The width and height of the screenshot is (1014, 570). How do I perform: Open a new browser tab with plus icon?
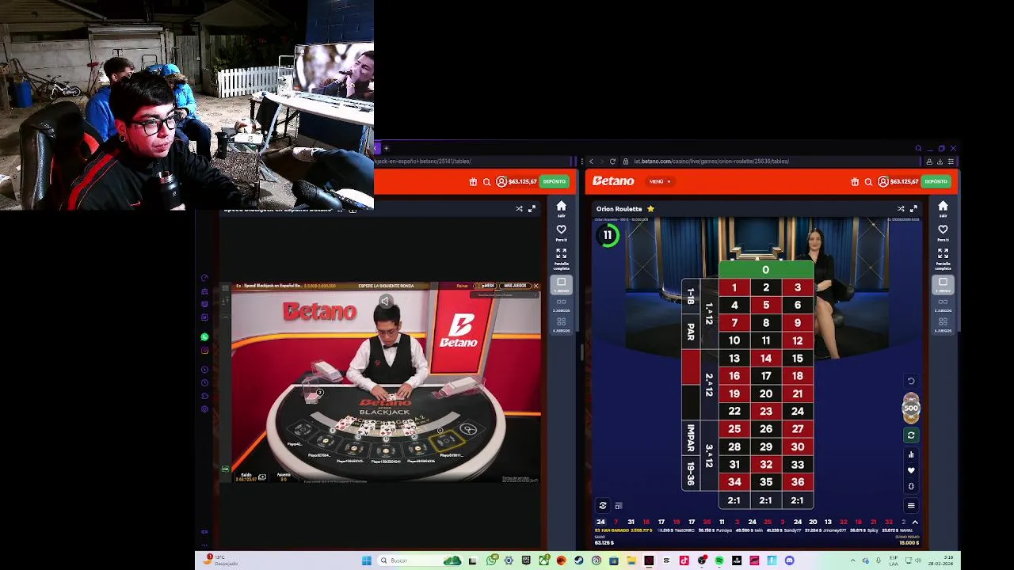[x=386, y=148]
